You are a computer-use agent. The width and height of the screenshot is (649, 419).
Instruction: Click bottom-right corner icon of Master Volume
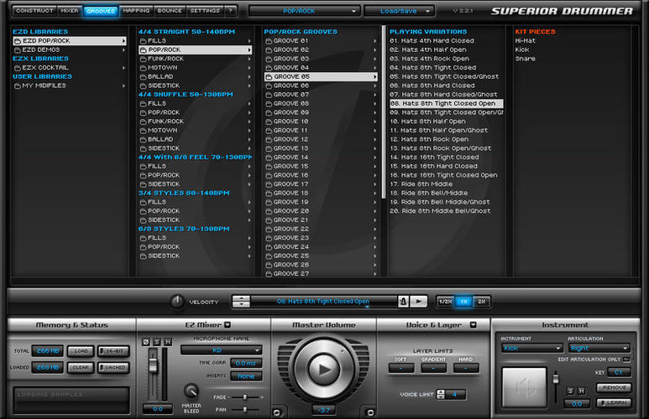(370, 412)
